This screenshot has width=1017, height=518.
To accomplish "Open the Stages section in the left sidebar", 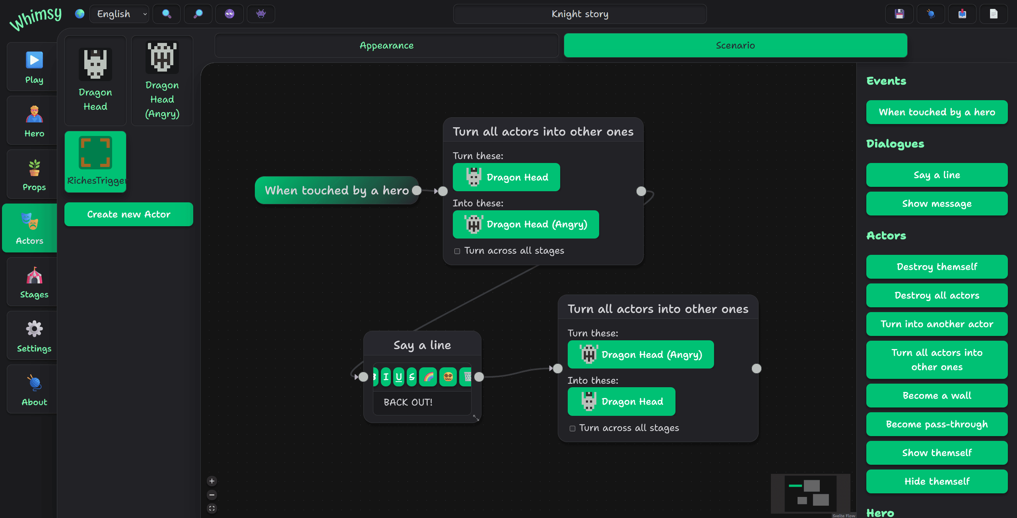I will point(34,282).
